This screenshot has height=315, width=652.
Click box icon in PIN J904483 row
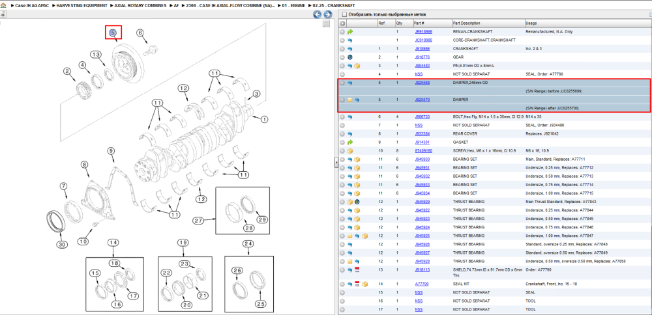click(x=357, y=66)
